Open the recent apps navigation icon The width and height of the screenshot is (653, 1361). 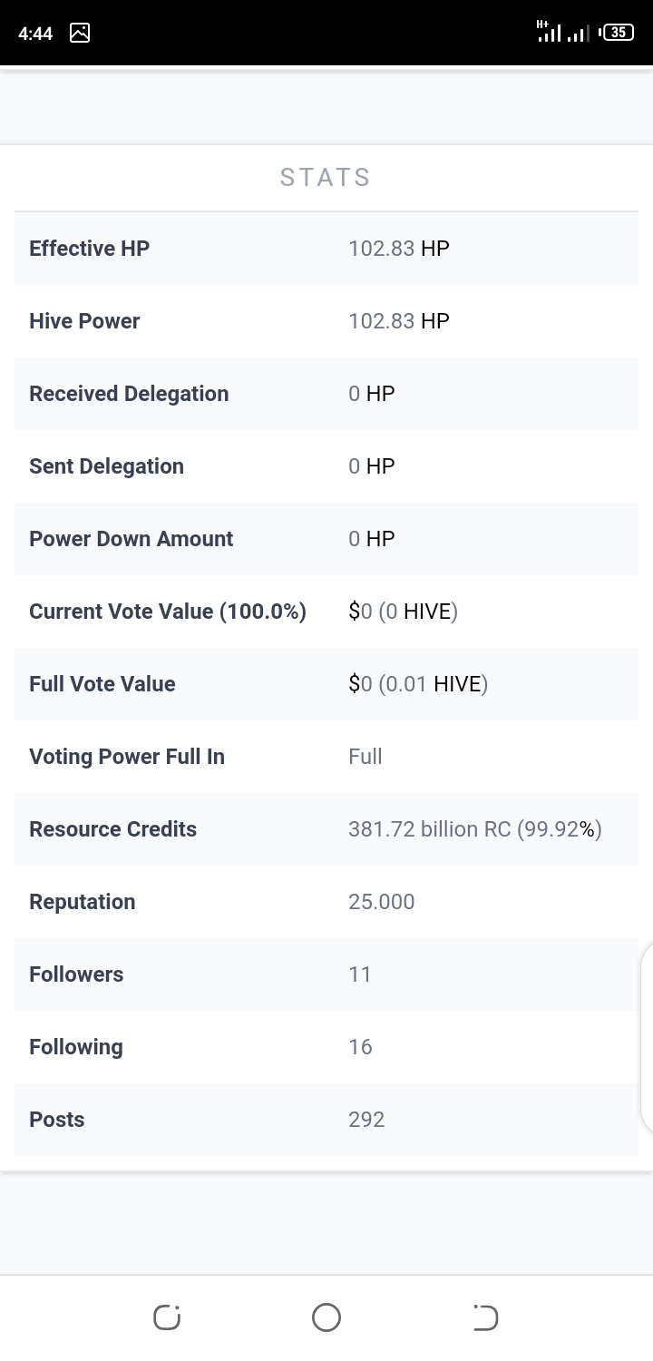pos(167,1317)
